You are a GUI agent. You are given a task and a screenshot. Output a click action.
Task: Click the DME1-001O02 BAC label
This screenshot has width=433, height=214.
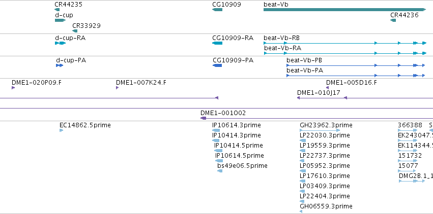223,113
